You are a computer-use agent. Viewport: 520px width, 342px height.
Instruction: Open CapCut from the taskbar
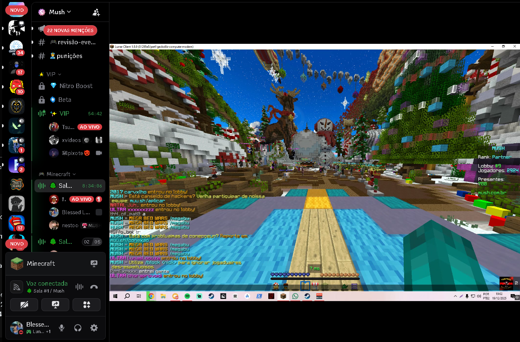coord(235,297)
